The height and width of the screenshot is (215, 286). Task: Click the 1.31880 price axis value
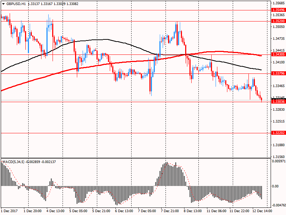pyautogui.click(x=279, y=145)
